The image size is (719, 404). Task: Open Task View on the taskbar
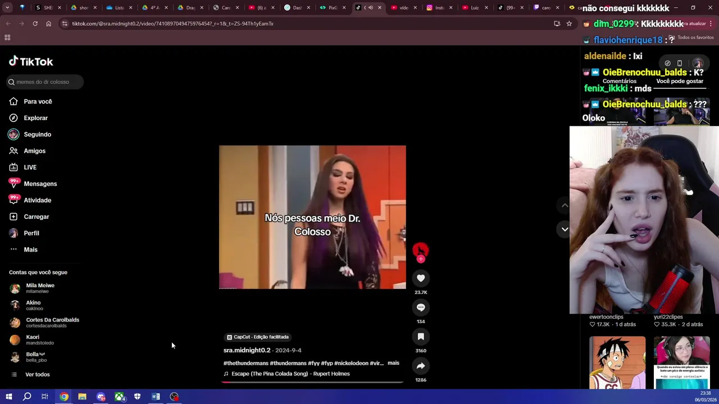click(x=45, y=397)
